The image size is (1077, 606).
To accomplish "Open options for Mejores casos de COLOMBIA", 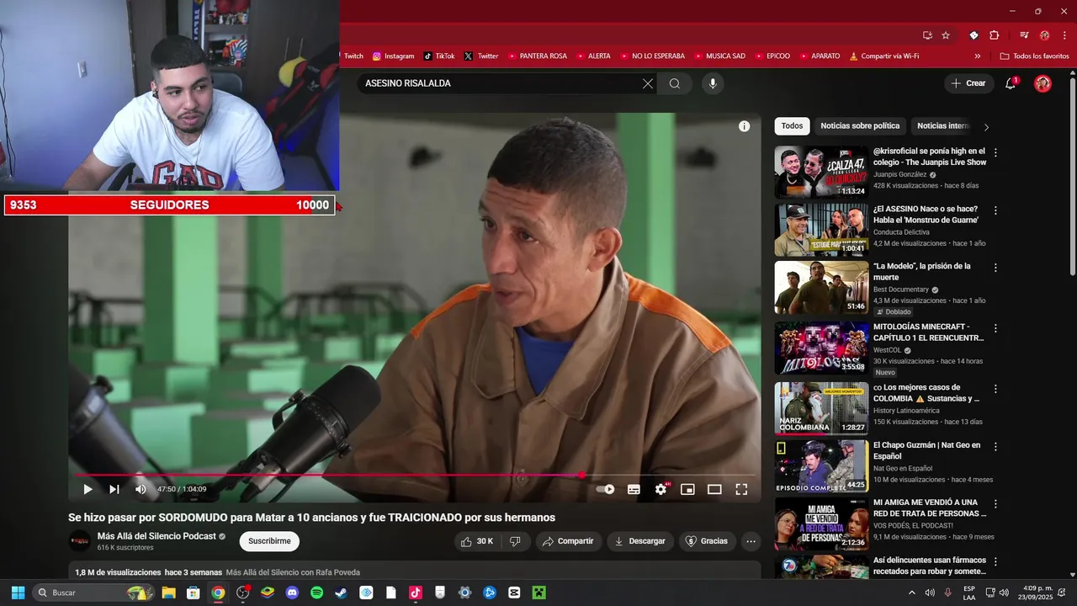I will (x=995, y=389).
